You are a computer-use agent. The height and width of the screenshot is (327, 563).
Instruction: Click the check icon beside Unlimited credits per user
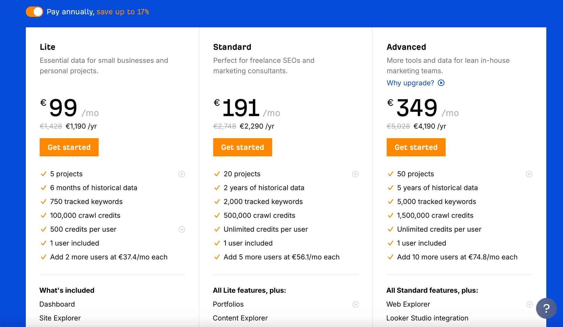[x=217, y=230]
